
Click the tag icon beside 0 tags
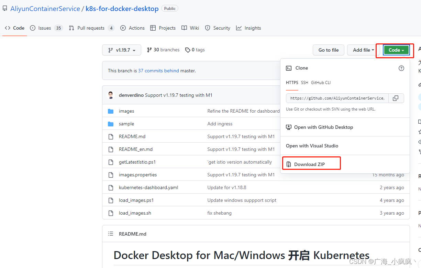[188, 50]
